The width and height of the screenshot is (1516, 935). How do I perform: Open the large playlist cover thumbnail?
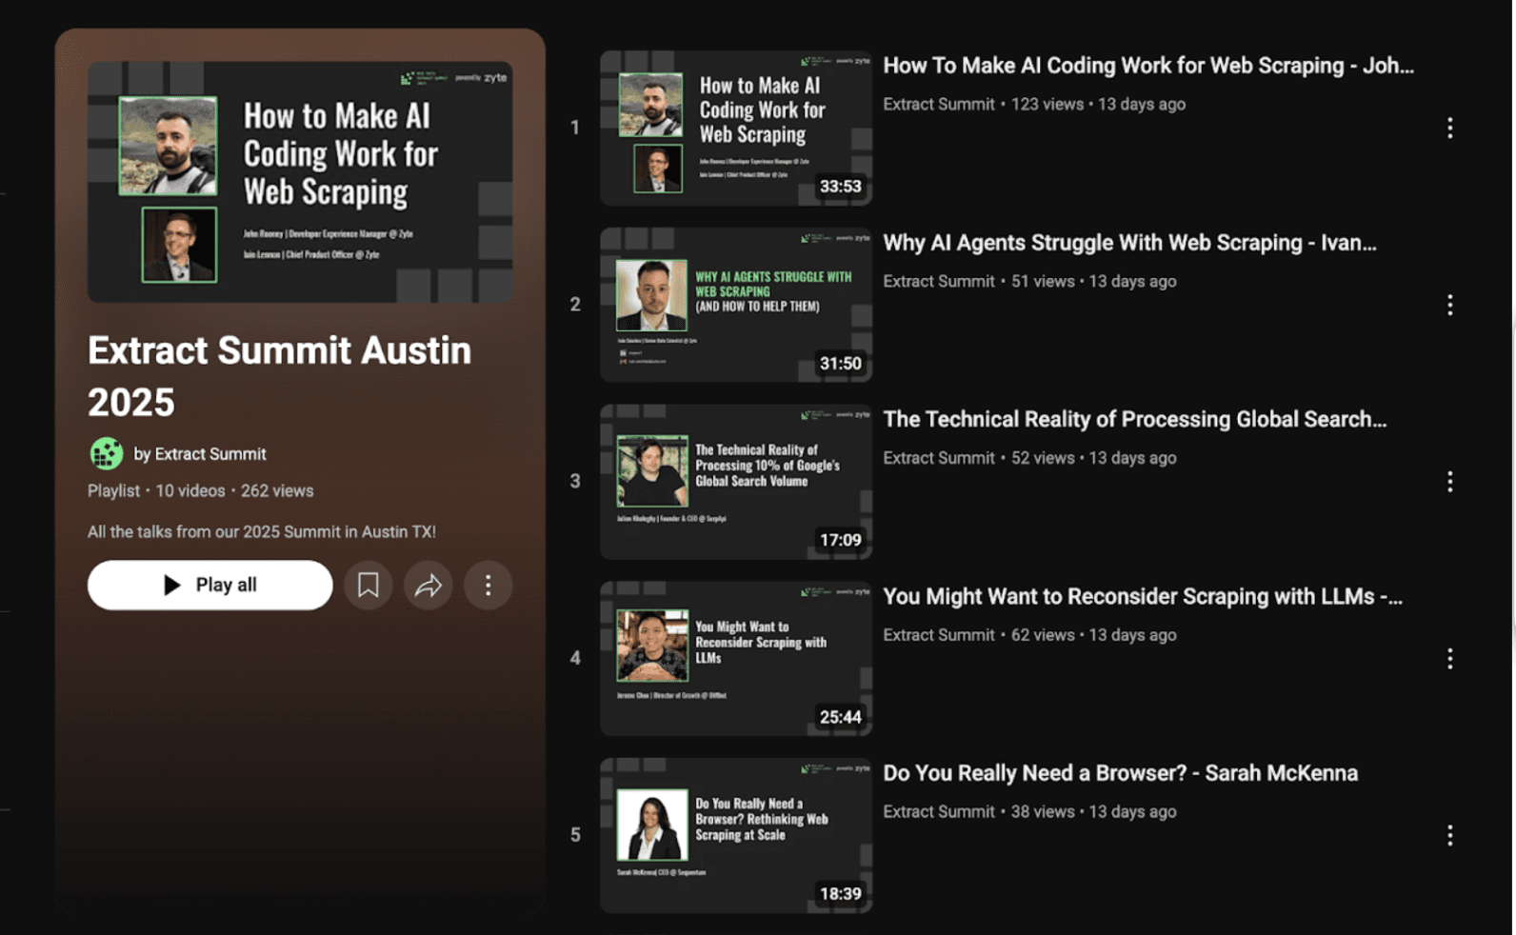(300, 182)
